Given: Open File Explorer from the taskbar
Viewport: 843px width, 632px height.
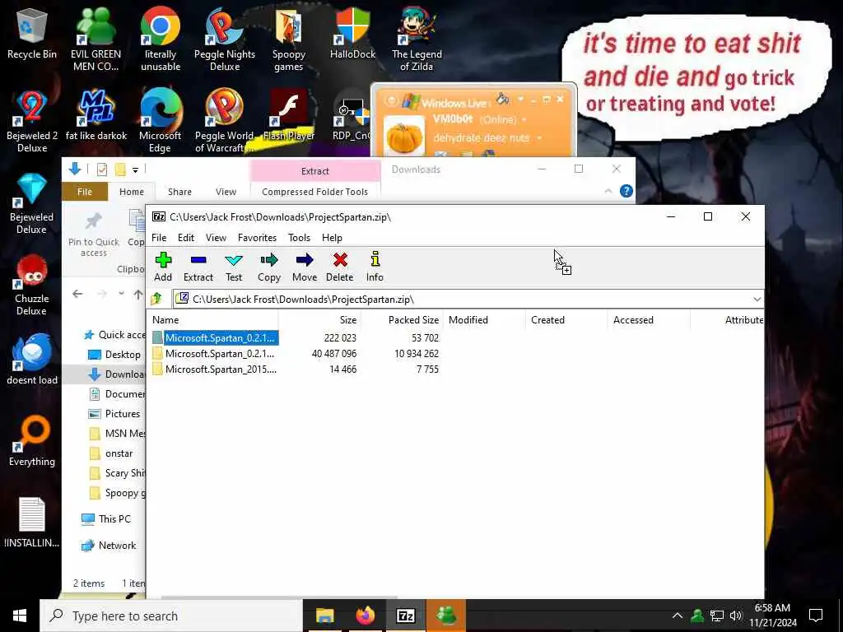Looking at the screenshot, I should 324,616.
